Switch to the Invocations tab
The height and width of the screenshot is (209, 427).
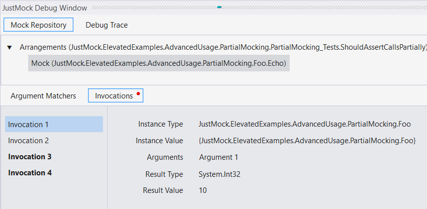116,95
